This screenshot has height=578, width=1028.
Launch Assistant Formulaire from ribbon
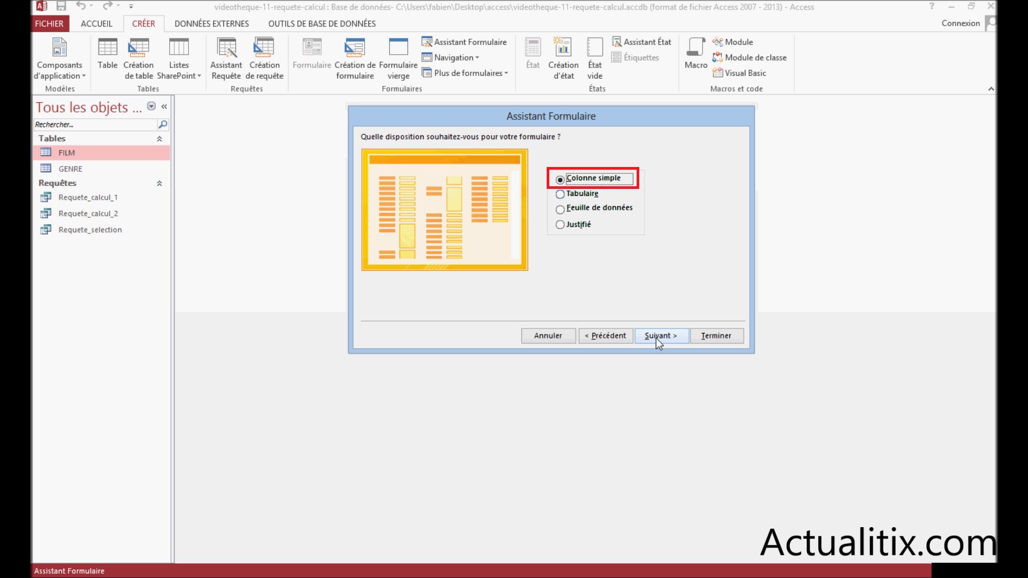tap(464, 42)
